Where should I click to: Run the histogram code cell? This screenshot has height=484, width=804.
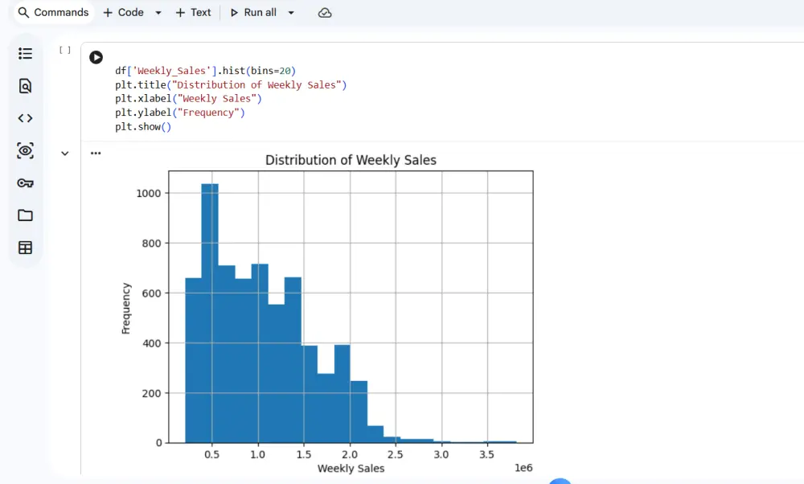click(96, 57)
